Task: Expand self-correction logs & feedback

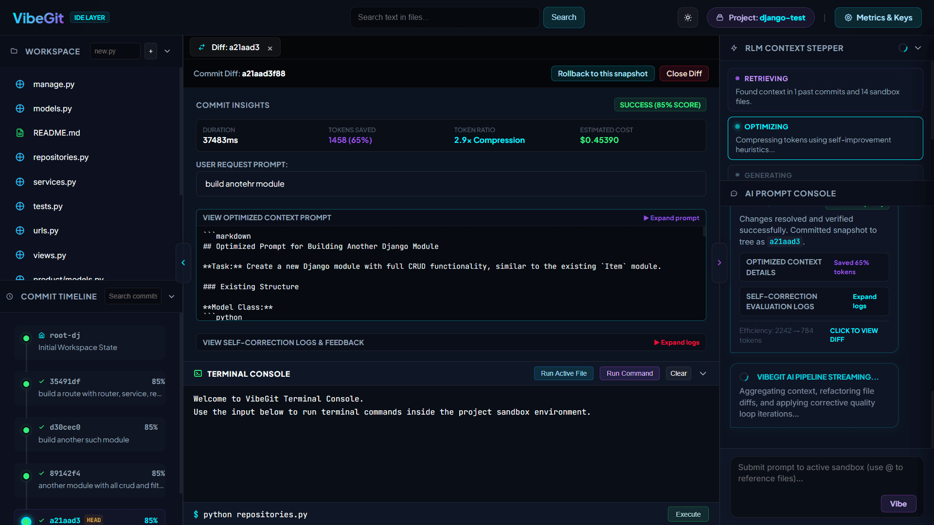Action: click(x=677, y=343)
